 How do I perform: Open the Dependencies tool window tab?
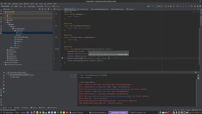(52, 108)
